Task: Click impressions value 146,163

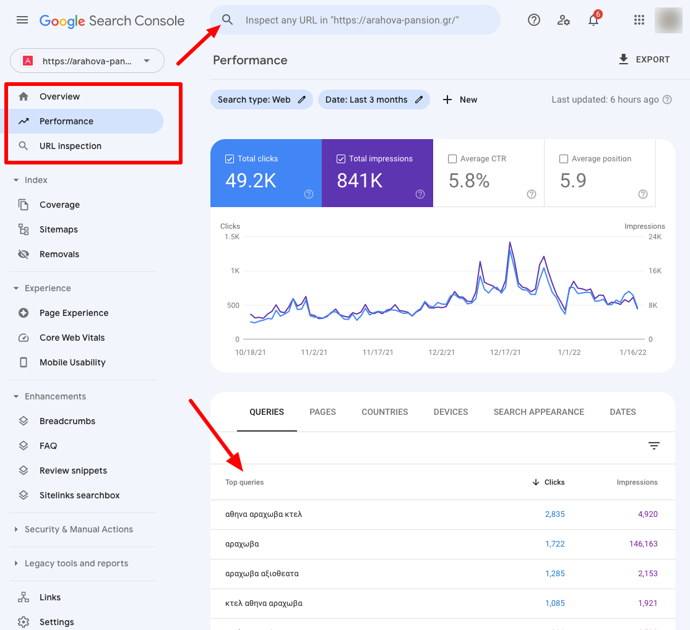Action: click(x=644, y=544)
